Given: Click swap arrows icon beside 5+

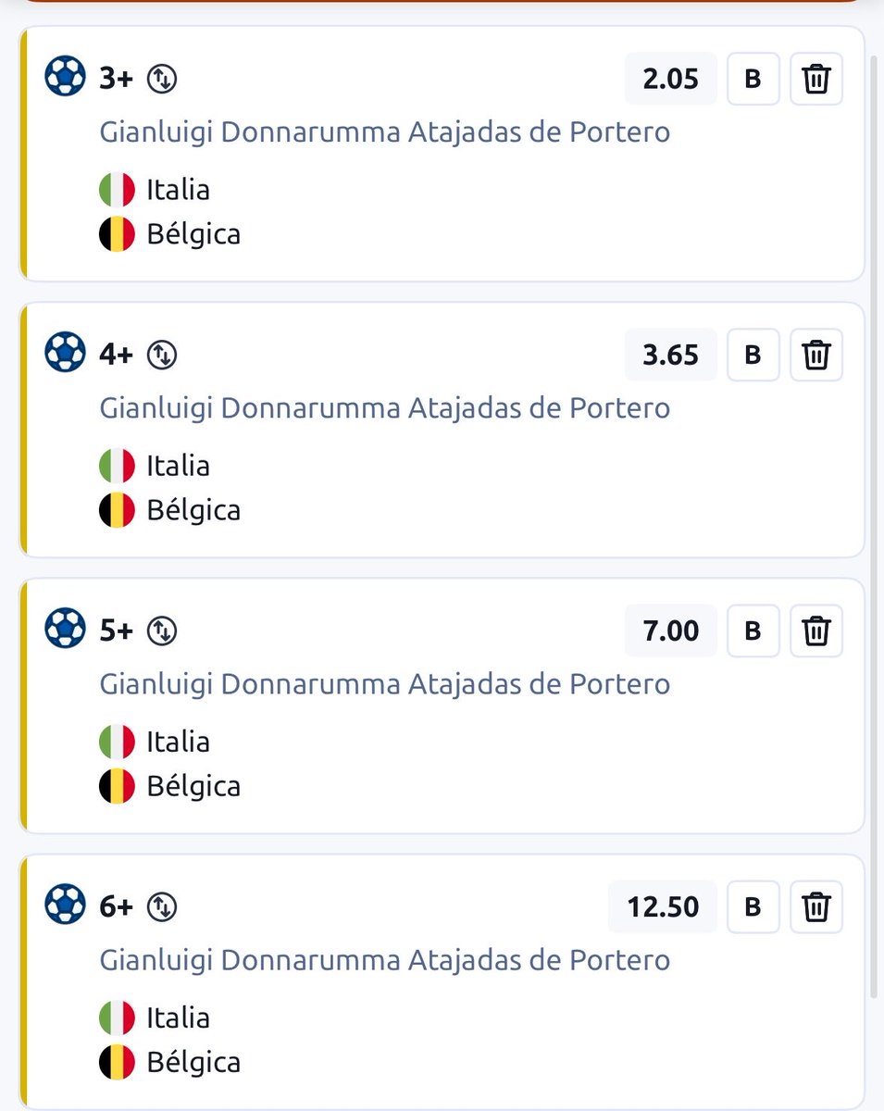Looking at the screenshot, I should click(x=162, y=631).
